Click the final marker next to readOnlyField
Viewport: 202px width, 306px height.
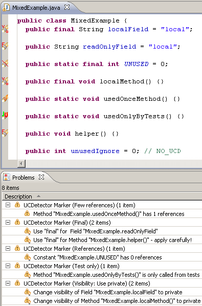5,46
